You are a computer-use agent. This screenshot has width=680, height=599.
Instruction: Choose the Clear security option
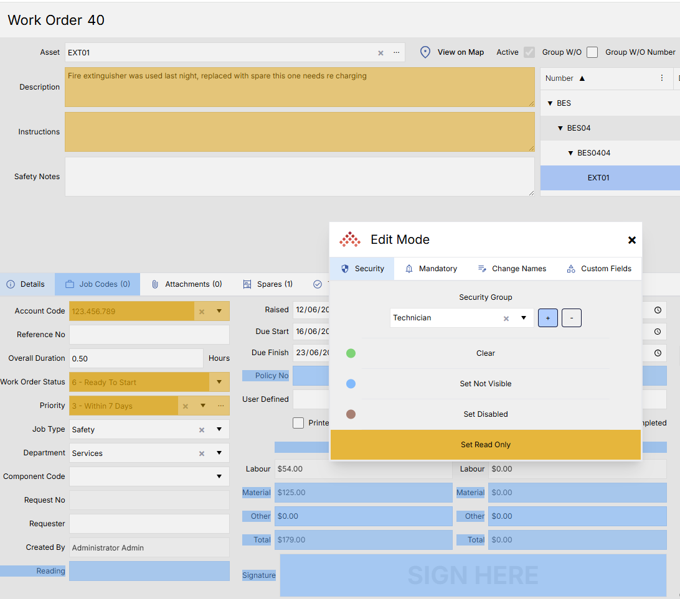click(485, 353)
